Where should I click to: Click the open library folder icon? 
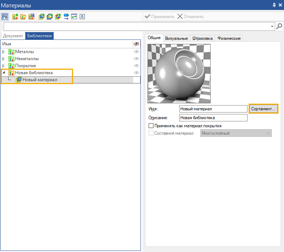coord(23,17)
